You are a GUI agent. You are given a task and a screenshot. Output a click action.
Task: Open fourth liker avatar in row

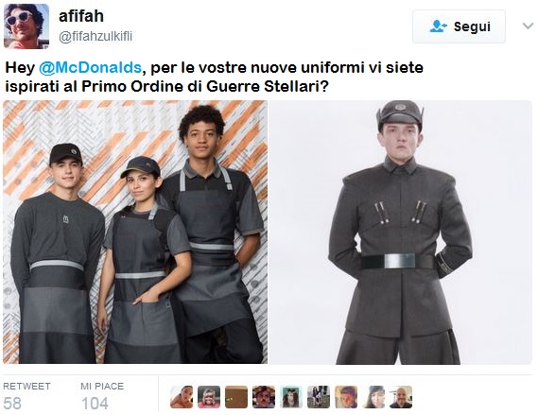click(x=264, y=397)
